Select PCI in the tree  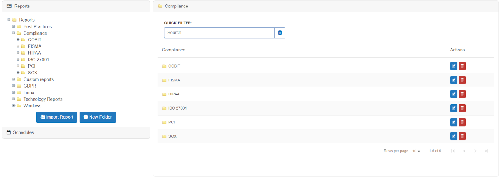32,66
